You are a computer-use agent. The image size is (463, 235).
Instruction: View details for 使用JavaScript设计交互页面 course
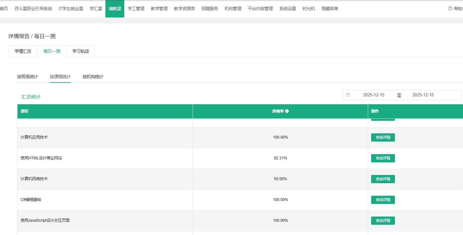[383, 220]
